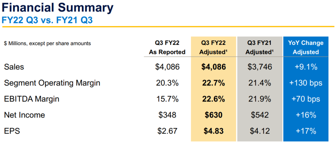The height and width of the screenshot is (145, 335).
Task: Click the EBITDA Margin row label
Action: [x=32, y=99]
